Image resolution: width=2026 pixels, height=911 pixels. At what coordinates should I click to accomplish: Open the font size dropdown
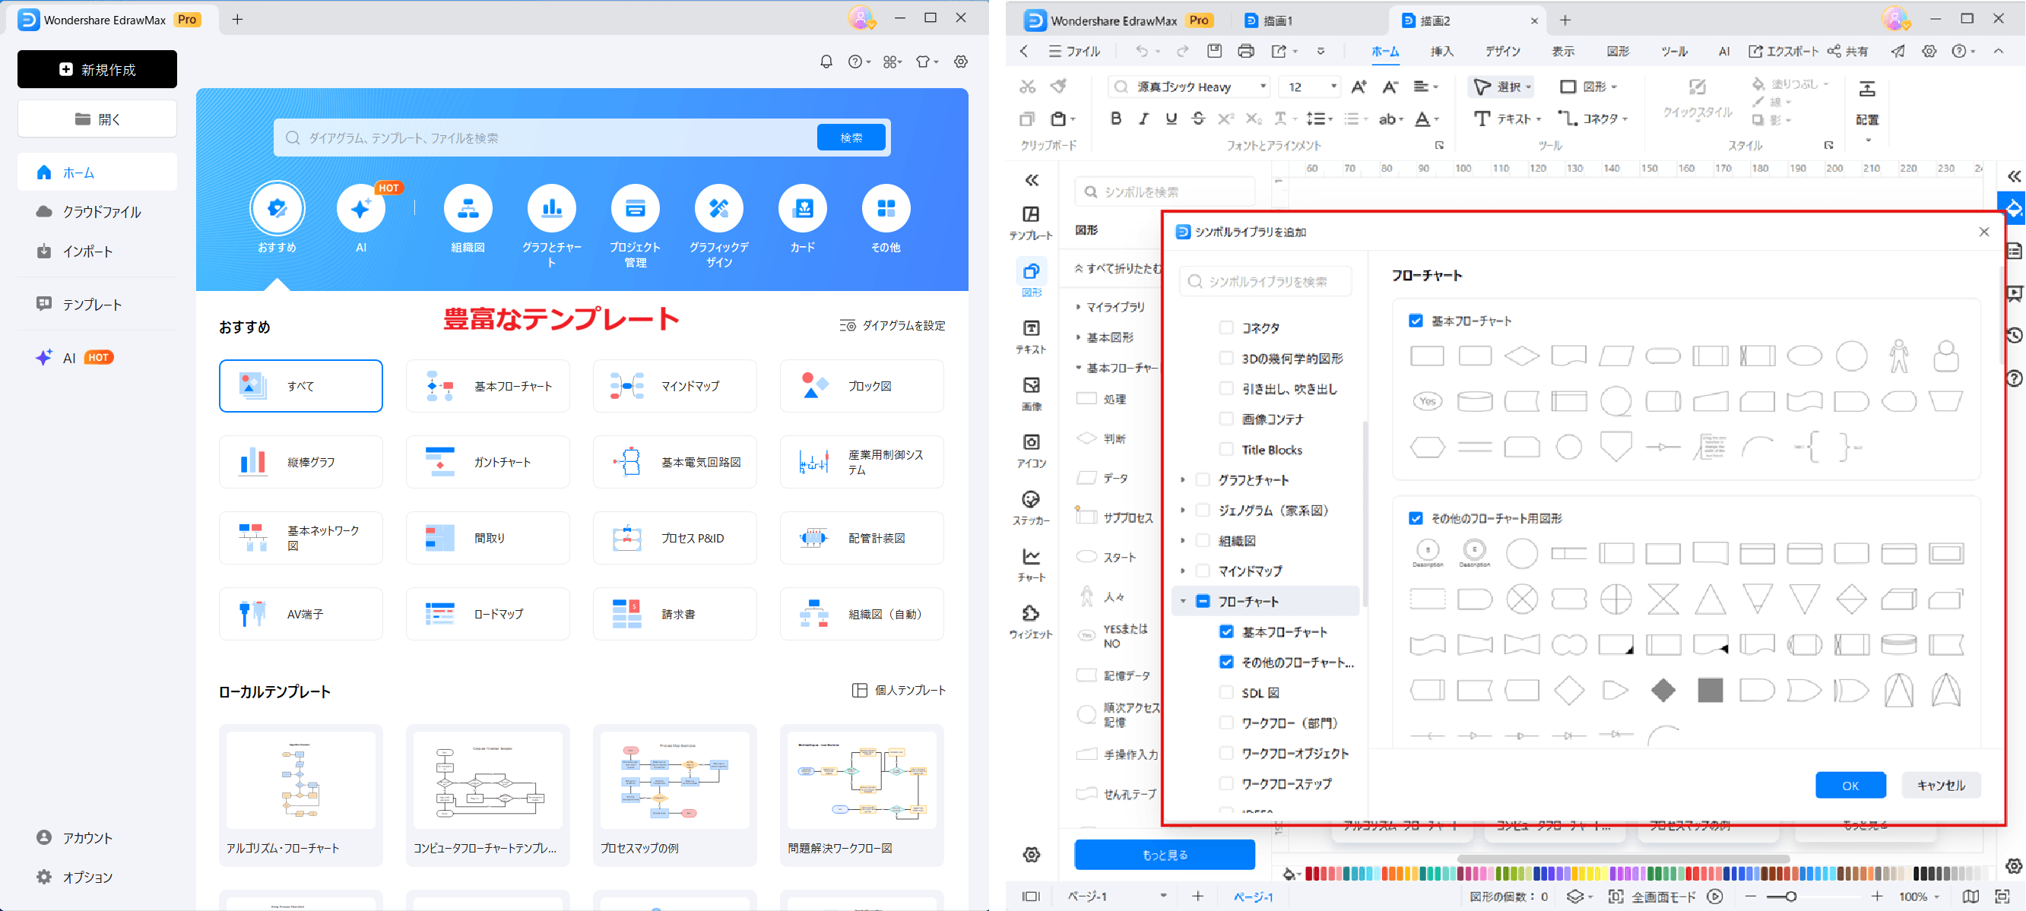[x=1335, y=87]
